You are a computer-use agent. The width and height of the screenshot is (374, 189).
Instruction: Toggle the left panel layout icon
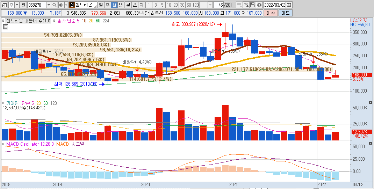(4, 5)
